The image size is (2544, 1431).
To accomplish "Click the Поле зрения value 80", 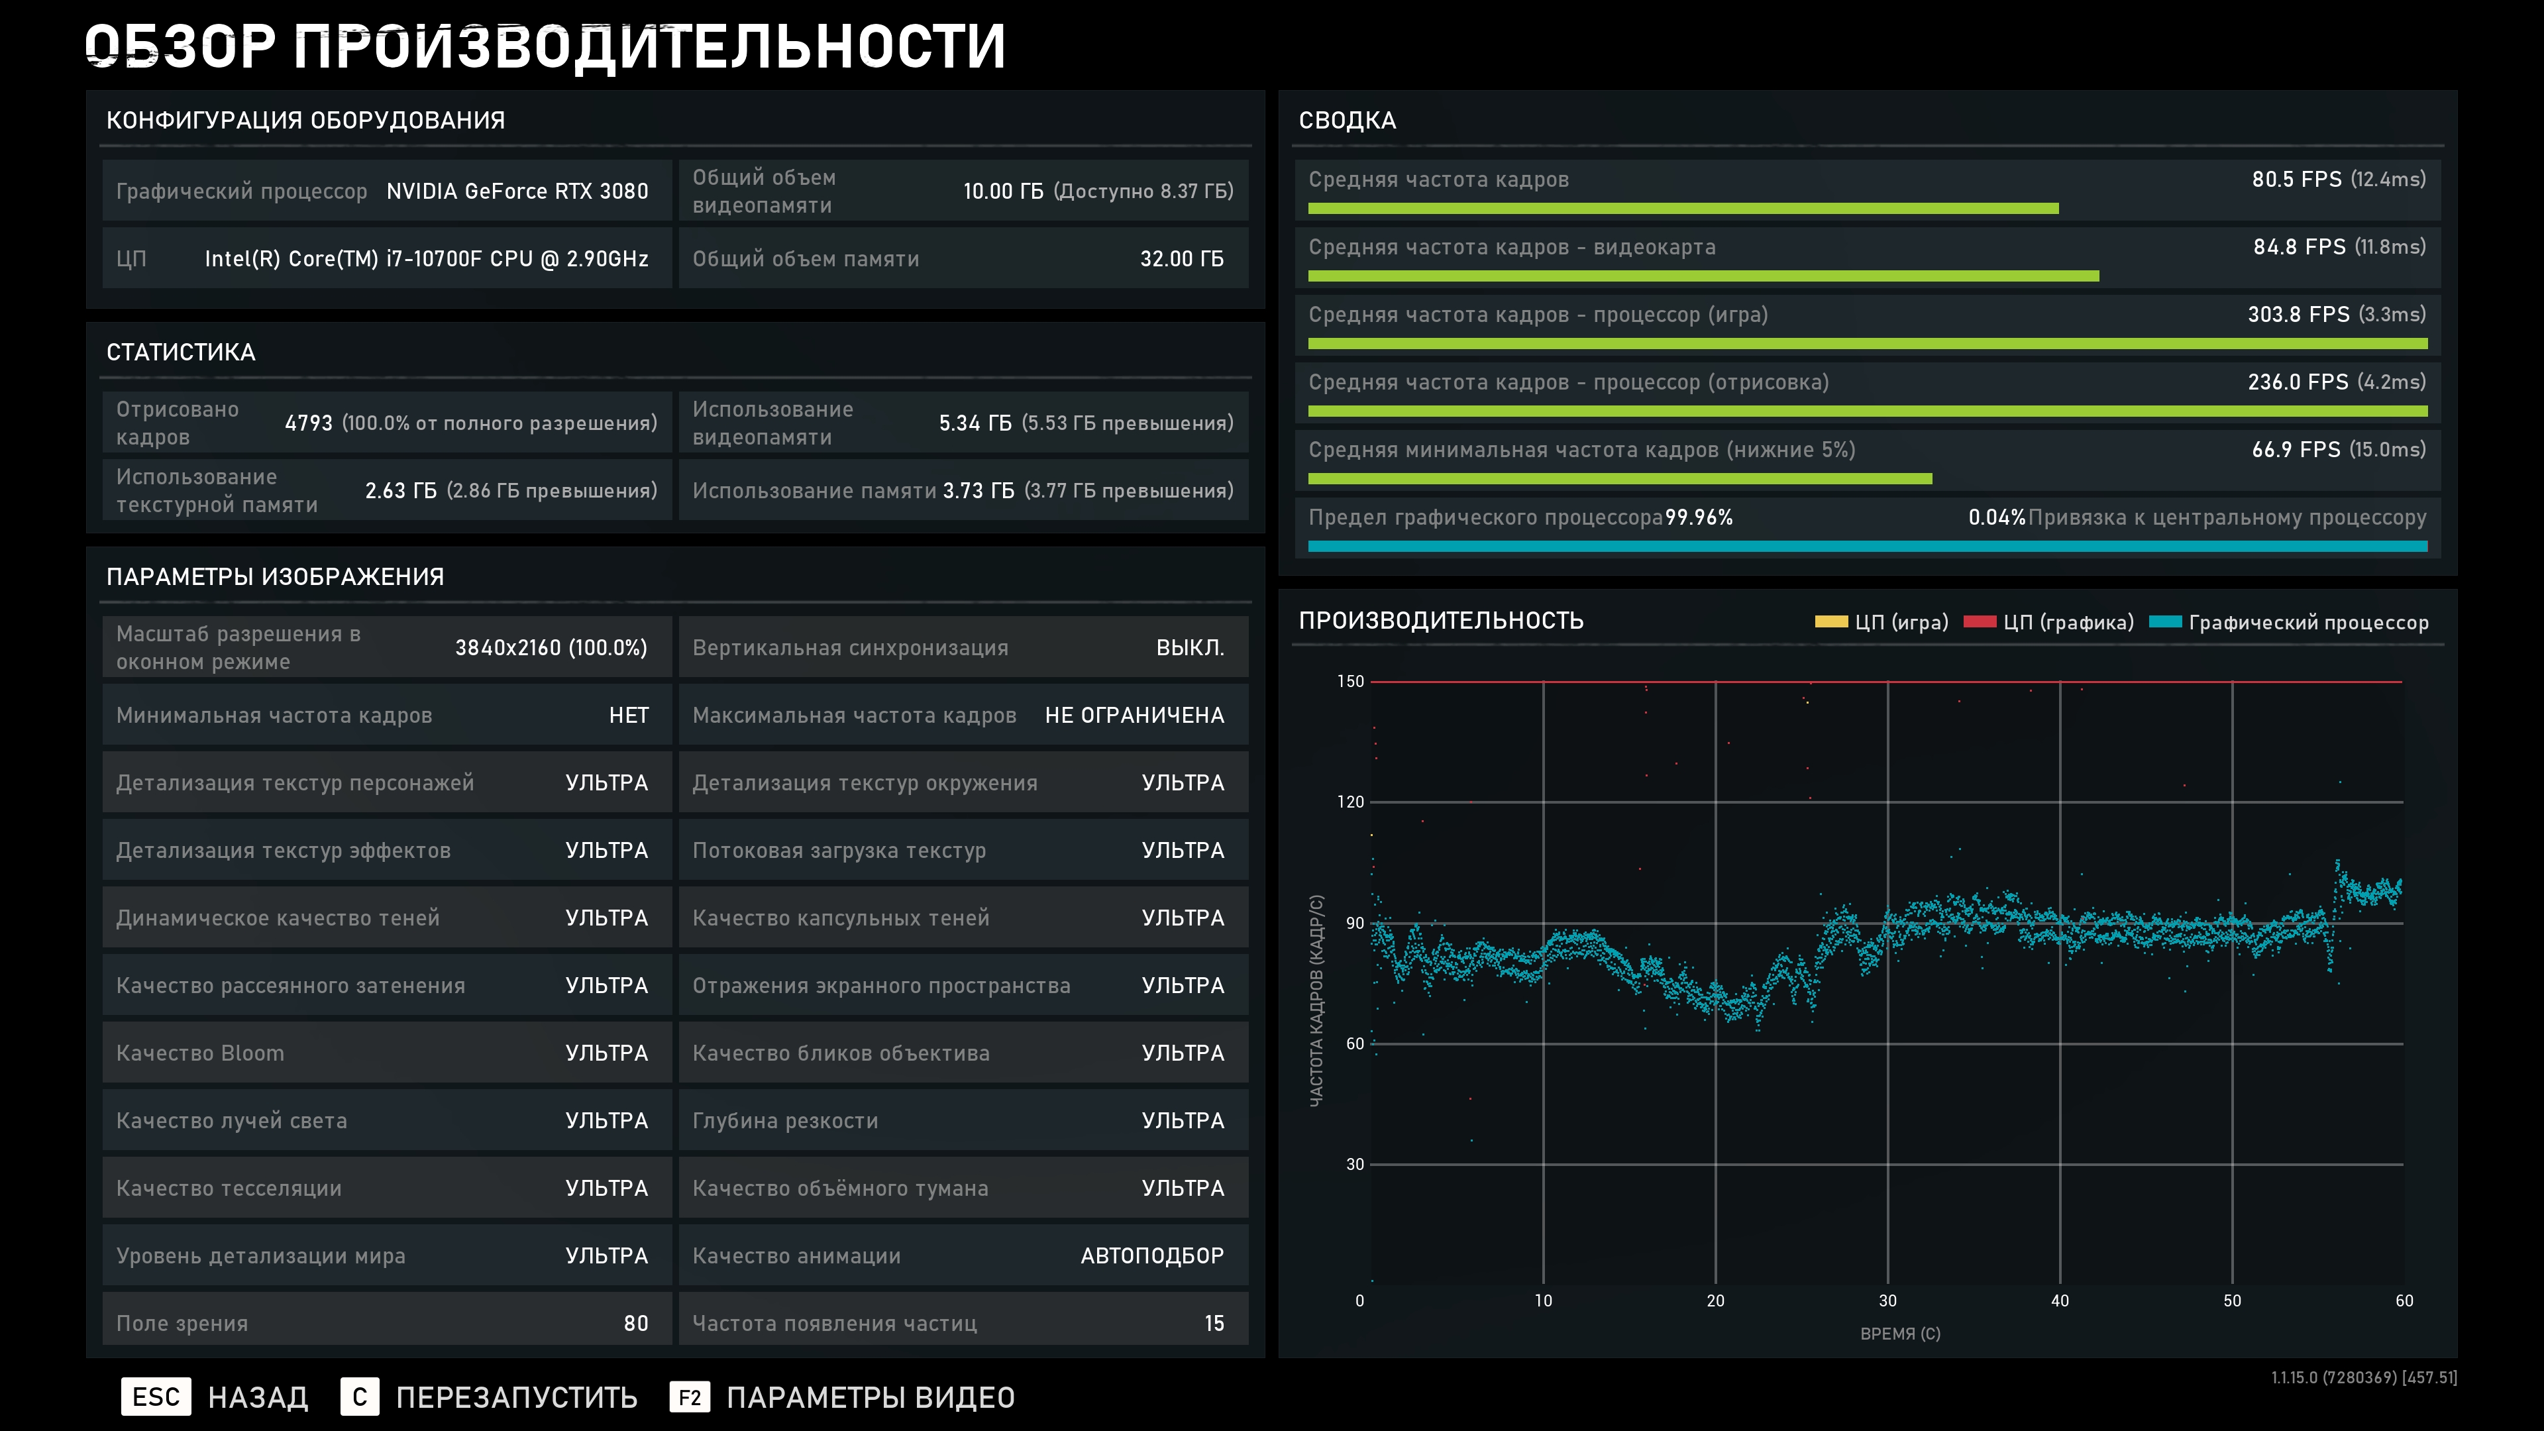I will coord(635,1324).
